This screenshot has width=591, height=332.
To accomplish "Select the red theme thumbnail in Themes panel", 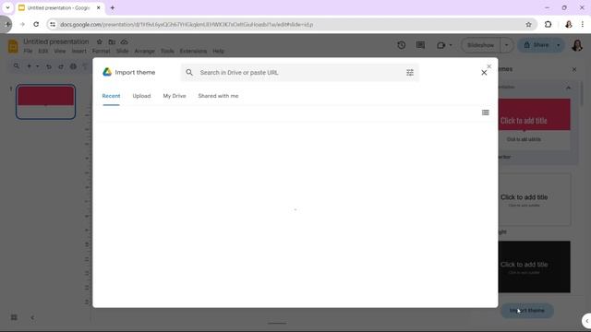I will (534, 125).
